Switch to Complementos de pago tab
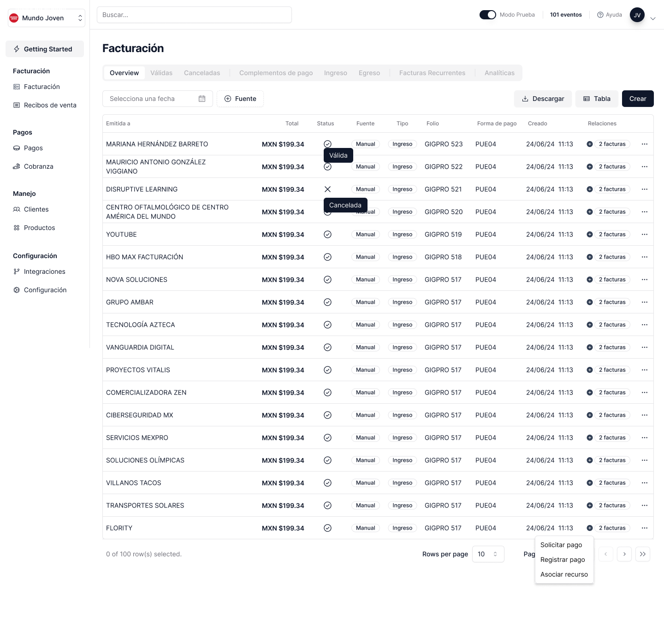This screenshot has width=664, height=631. (276, 73)
